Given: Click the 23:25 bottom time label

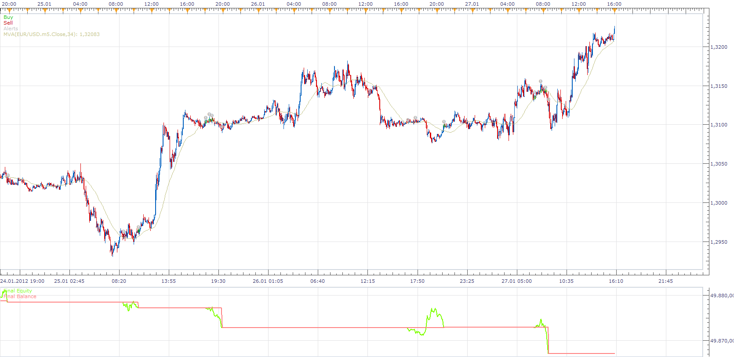Looking at the screenshot, I should tap(467, 281).
